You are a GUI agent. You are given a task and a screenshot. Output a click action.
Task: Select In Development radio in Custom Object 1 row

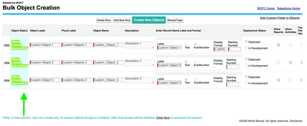click(246, 48)
